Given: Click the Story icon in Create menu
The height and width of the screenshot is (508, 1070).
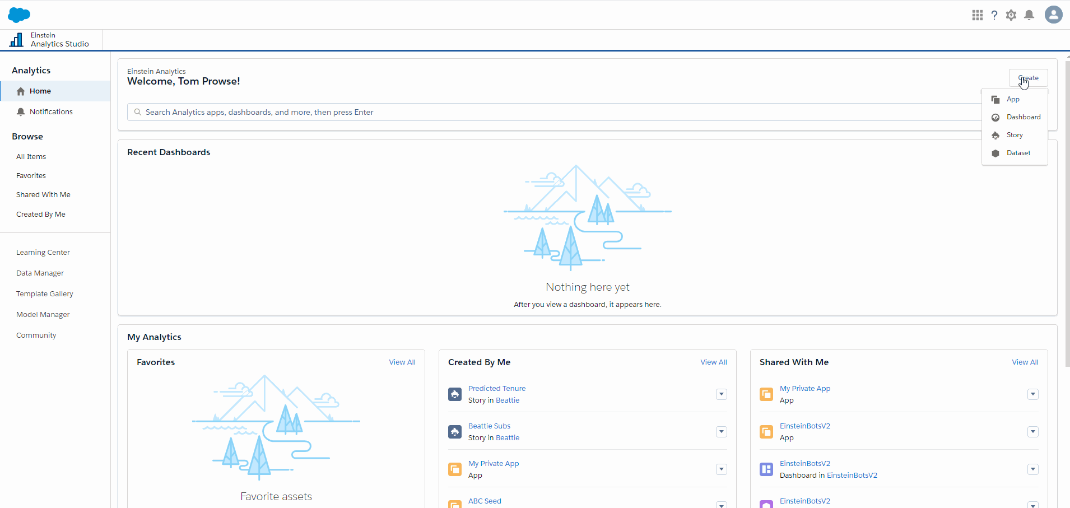Looking at the screenshot, I should 995,136.
